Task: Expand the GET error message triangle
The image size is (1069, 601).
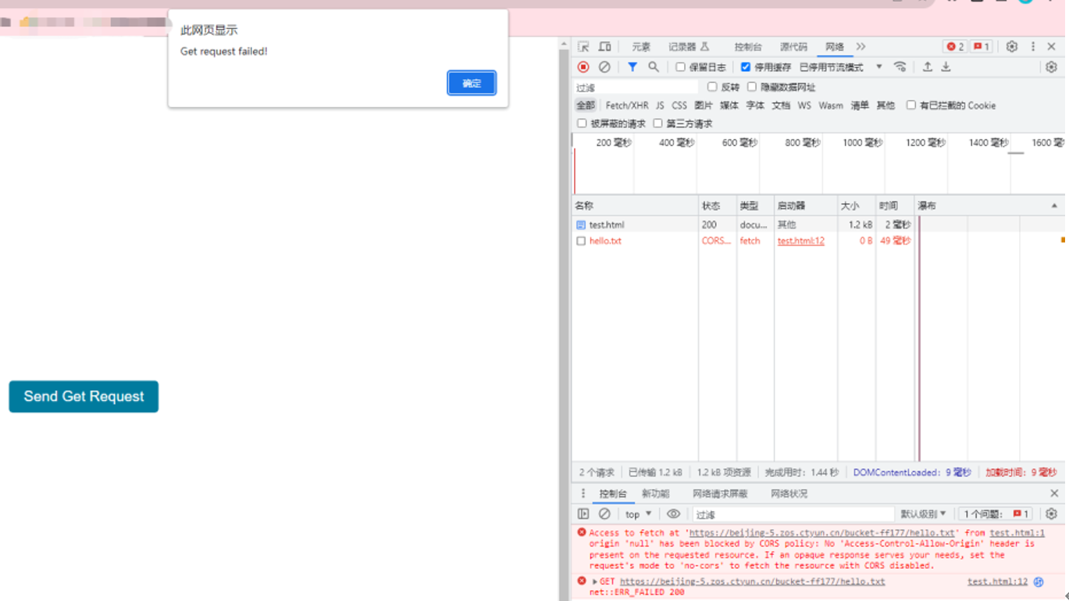Action: pyautogui.click(x=595, y=582)
